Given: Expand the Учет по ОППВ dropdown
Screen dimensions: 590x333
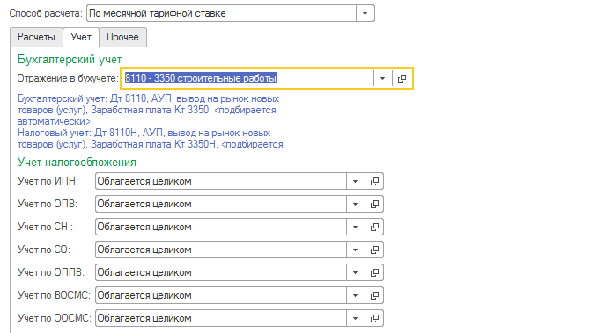Looking at the screenshot, I should tap(355, 272).
